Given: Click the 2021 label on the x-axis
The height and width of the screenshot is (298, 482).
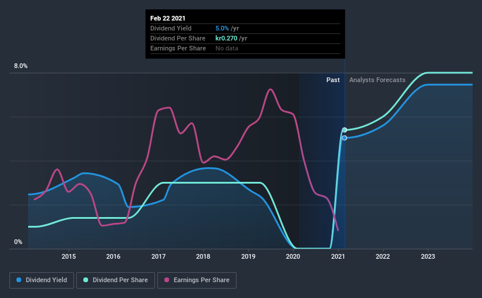Looking at the screenshot, I should [x=338, y=256].
